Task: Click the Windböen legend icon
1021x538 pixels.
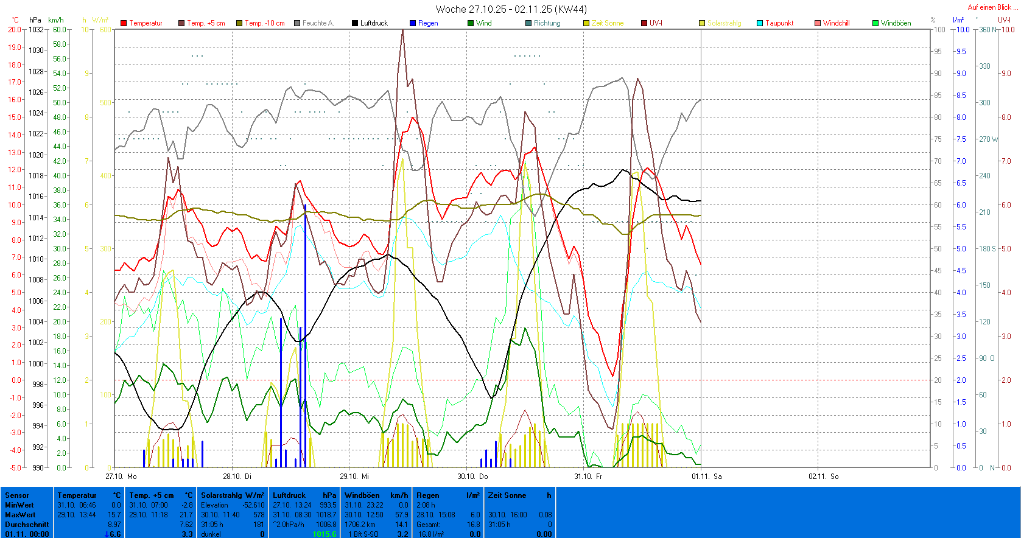Action: [x=875, y=23]
